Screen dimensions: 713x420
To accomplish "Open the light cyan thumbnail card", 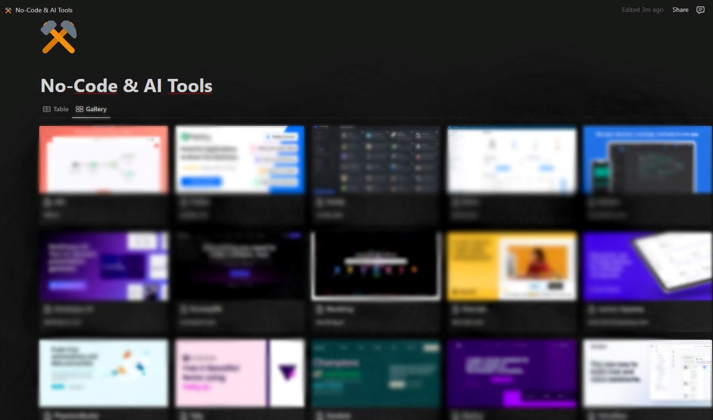I will (x=104, y=373).
